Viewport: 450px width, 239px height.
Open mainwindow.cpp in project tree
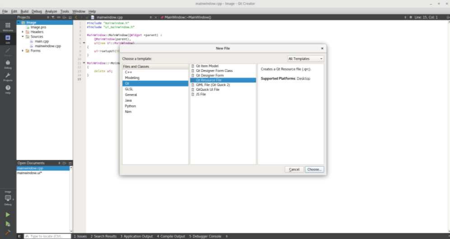click(48, 46)
